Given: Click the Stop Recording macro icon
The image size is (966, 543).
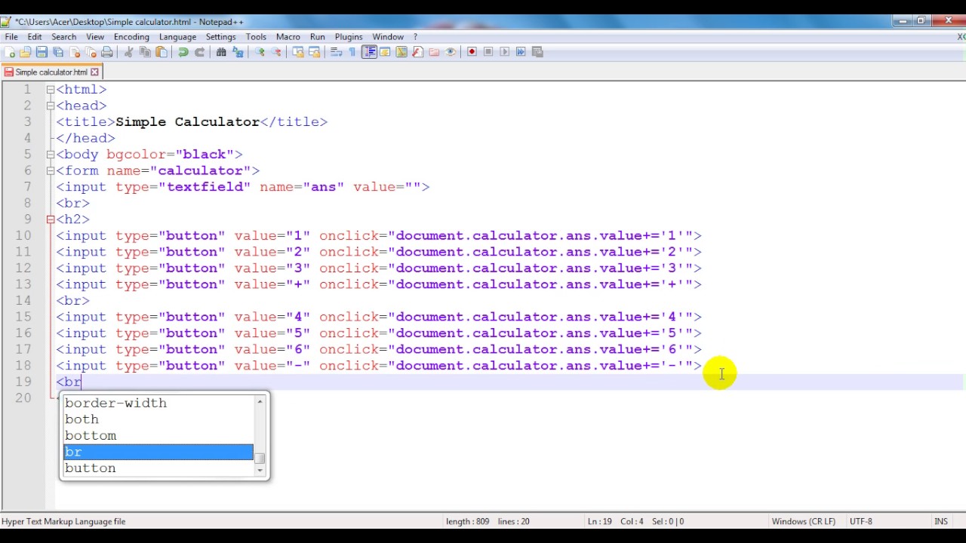Looking at the screenshot, I should [488, 52].
